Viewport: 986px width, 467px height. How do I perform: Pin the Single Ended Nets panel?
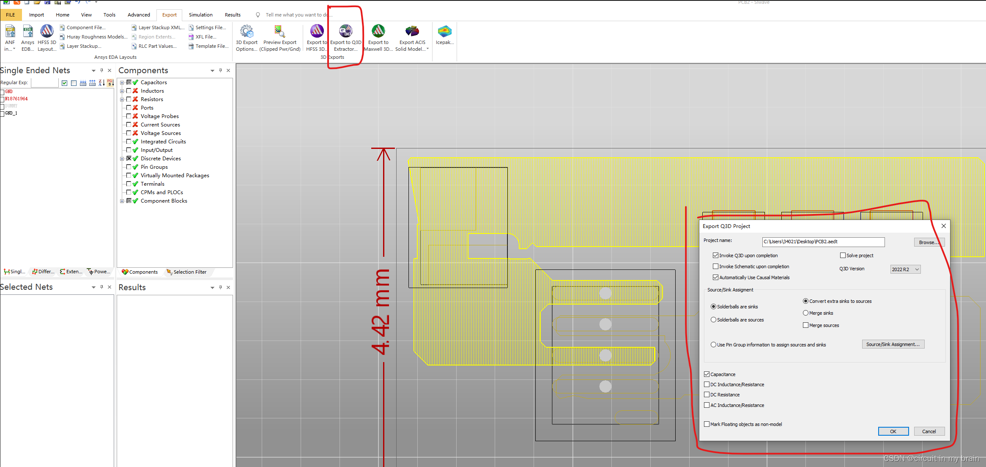point(101,71)
